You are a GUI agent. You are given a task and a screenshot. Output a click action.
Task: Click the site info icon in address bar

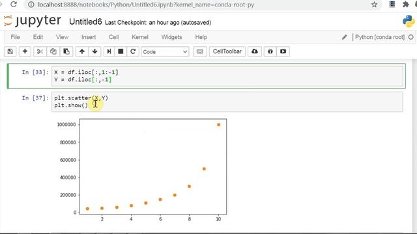tap(31, 5)
